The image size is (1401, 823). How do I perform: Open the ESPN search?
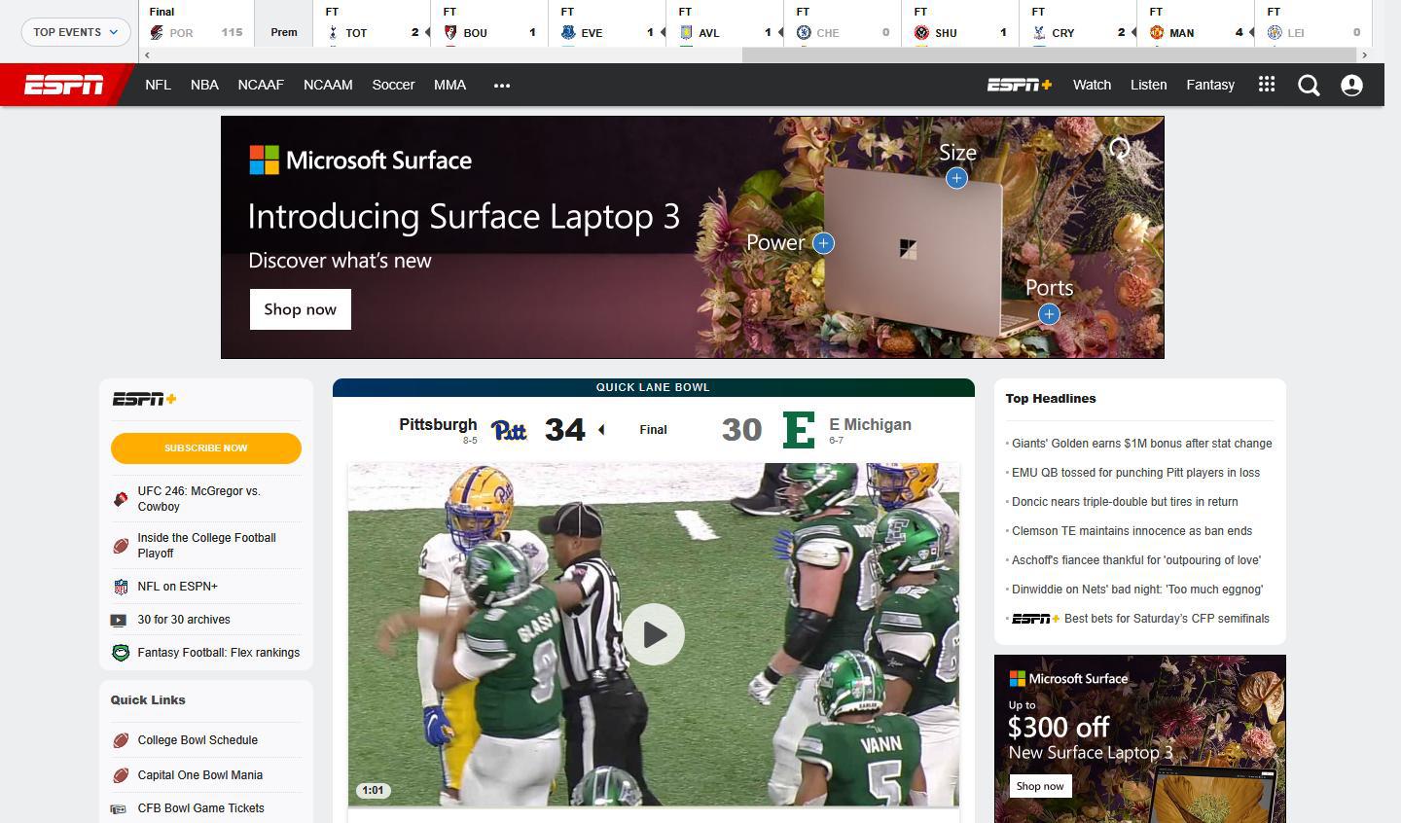(x=1309, y=85)
